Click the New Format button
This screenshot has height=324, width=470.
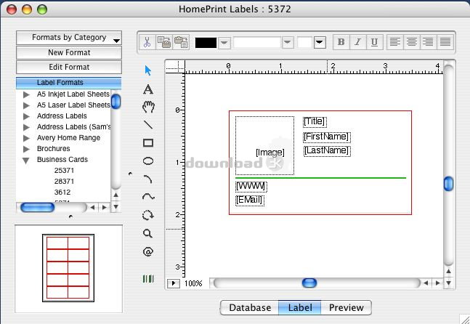(69, 53)
